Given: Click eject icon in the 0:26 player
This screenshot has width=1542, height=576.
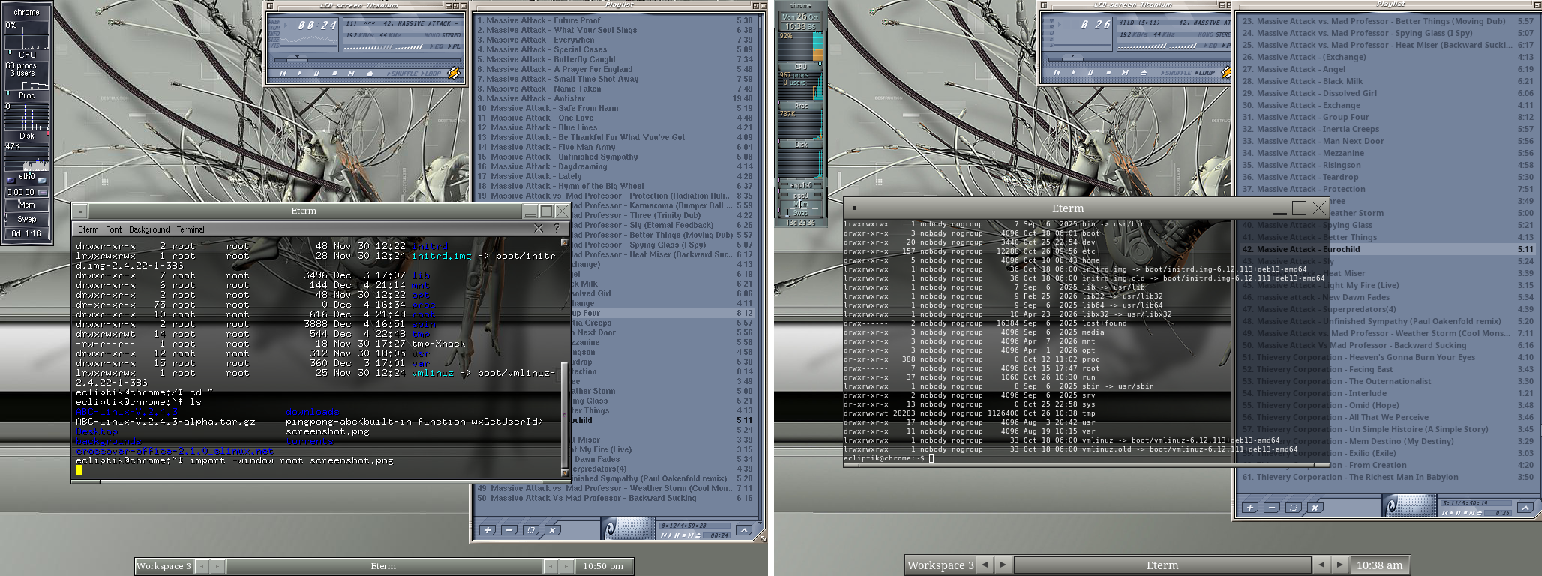Looking at the screenshot, I should [x=1144, y=72].
